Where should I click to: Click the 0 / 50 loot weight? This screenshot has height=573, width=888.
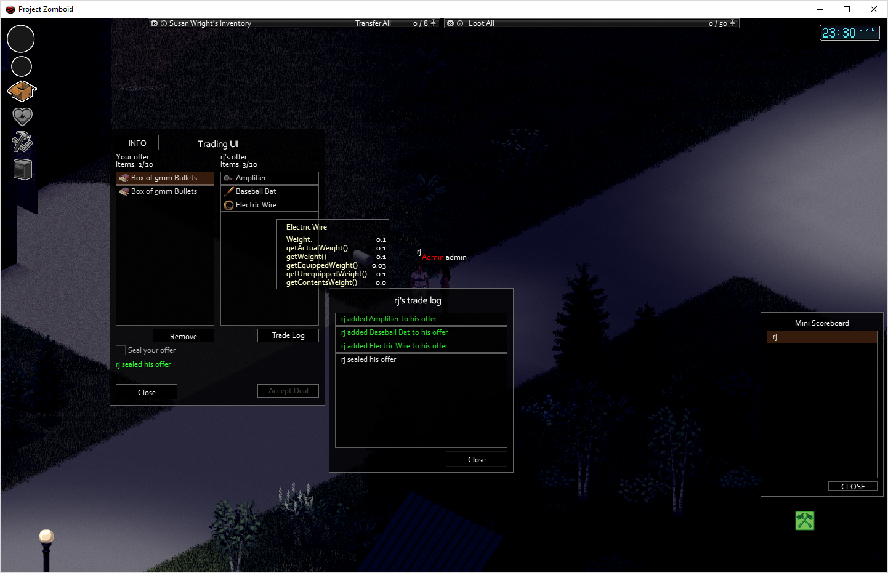click(718, 23)
